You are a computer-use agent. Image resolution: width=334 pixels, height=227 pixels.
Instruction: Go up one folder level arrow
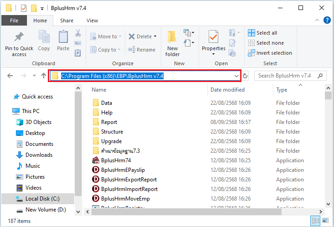[x=44, y=76]
